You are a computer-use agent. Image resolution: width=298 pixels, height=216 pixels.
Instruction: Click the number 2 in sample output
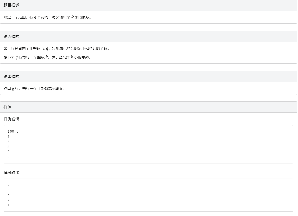pyautogui.click(x=8, y=185)
